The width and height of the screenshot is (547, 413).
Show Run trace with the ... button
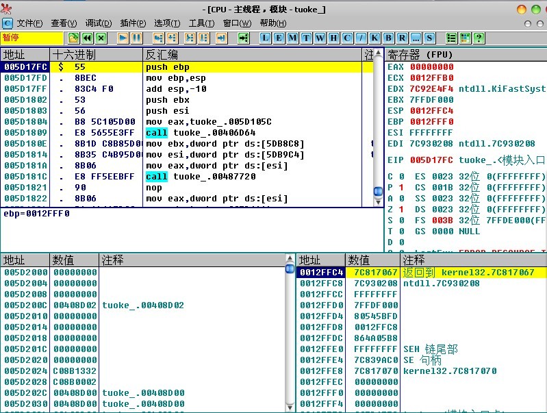pos(416,38)
